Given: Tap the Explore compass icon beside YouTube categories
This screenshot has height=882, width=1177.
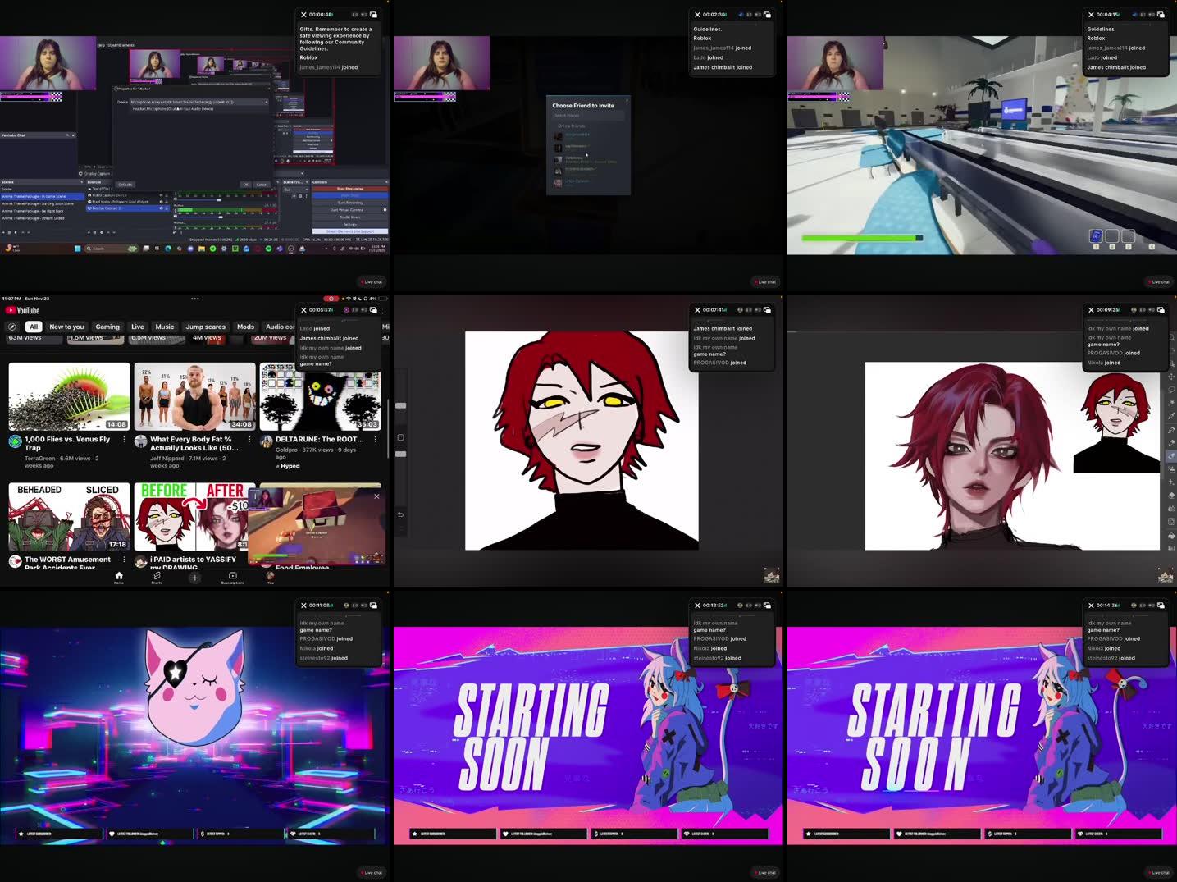Looking at the screenshot, I should [11, 327].
